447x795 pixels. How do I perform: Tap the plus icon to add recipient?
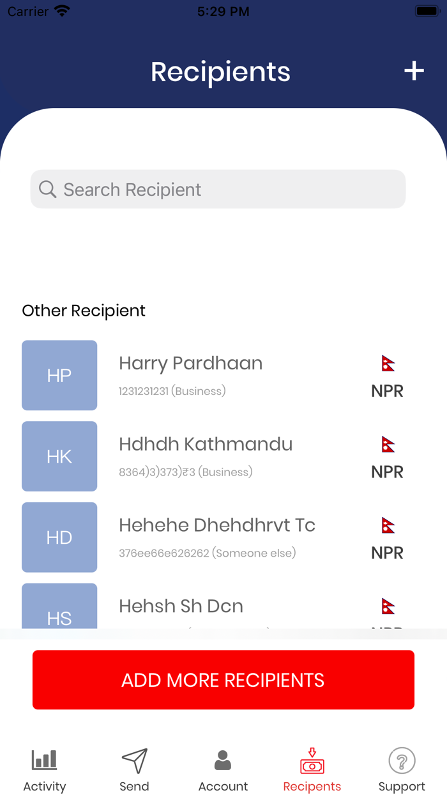tap(414, 71)
